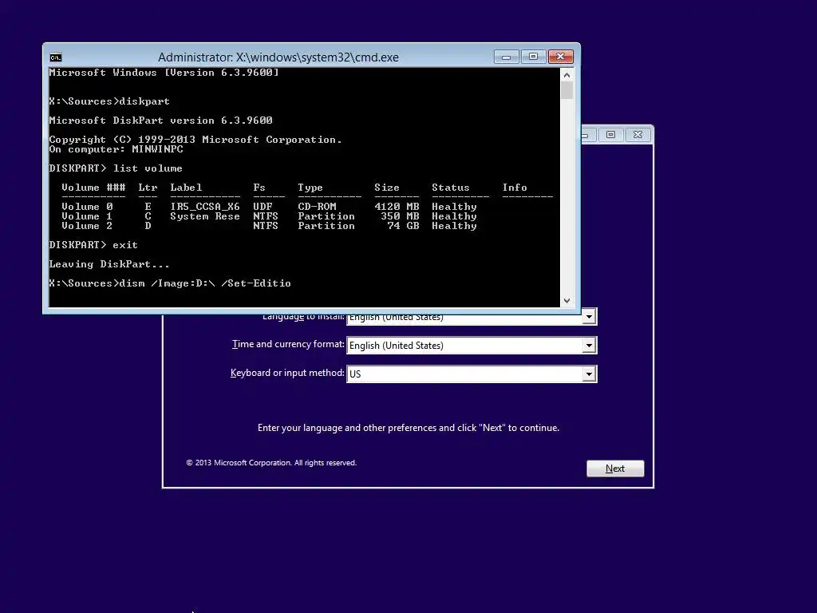Click the cmd.exe title bar icon

(x=56, y=57)
